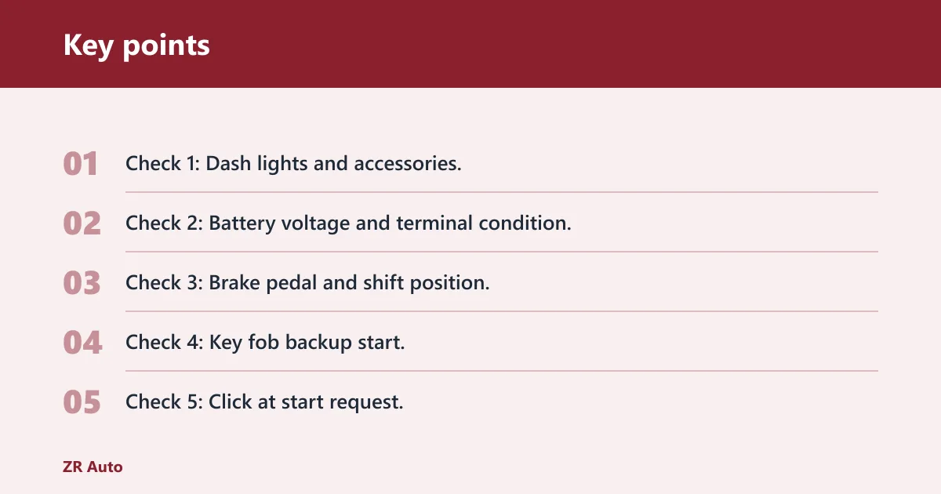This screenshot has width=941, height=494.
Task: Select the 04 number marker
Action: [82, 343]
